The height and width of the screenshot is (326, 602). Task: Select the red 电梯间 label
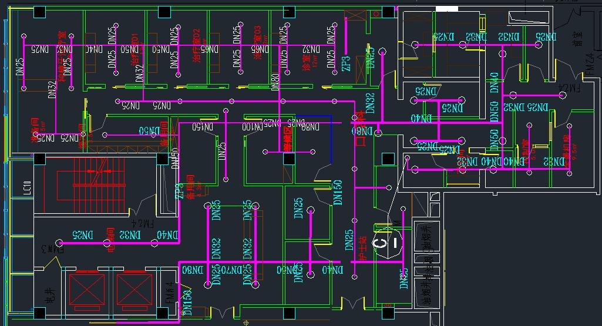coord(110,241)
